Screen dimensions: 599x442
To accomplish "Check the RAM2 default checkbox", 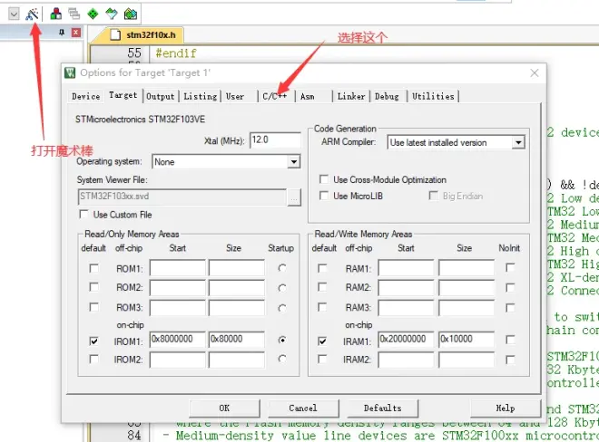I will pyautogui.click(x=322, y=287).
